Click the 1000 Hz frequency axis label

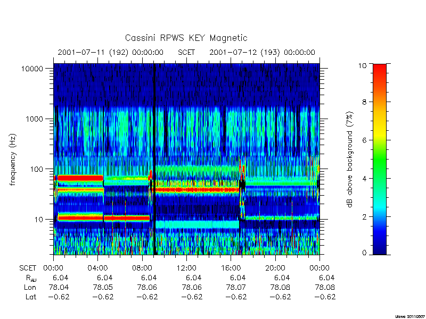point(35,119)
